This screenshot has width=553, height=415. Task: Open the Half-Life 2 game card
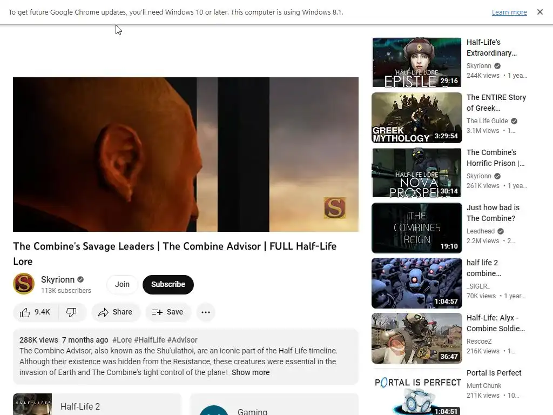pyautogui.click(x=97, y=404)
